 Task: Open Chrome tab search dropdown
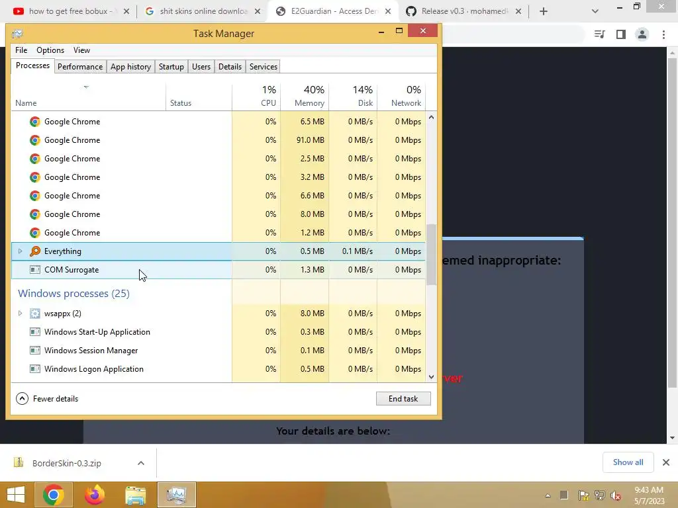595,11
